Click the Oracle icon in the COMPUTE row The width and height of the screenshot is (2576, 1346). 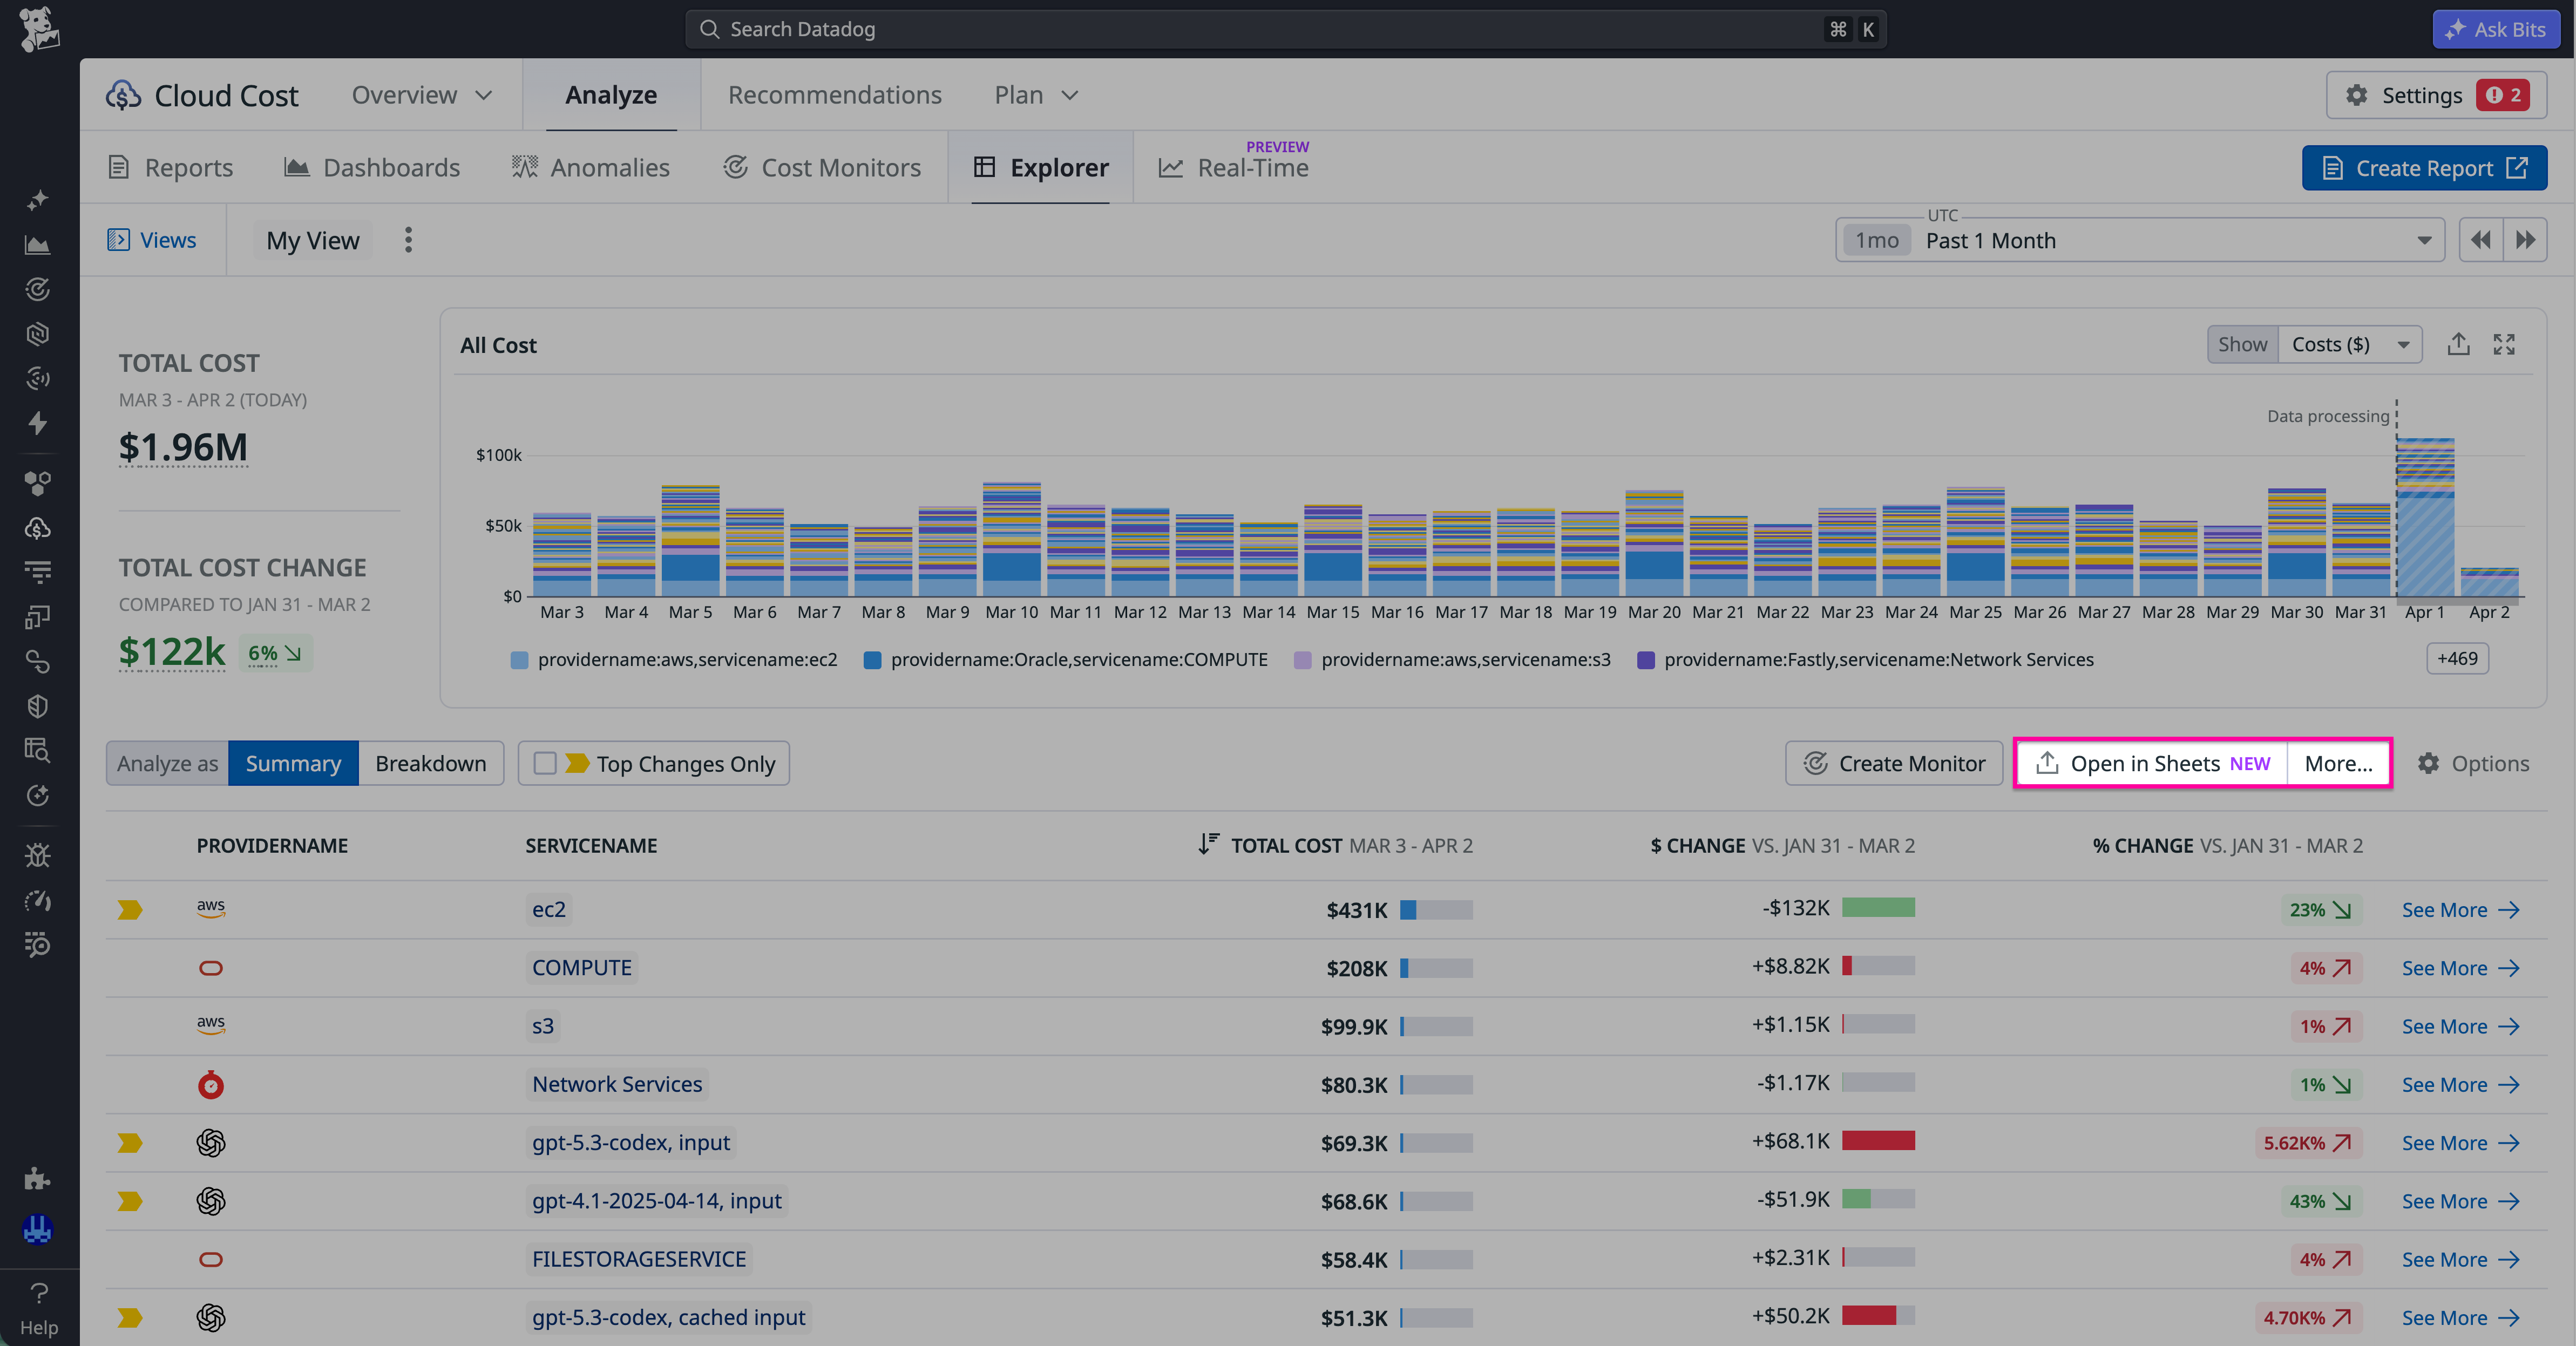pyautogui.click(x=211, y=967)
